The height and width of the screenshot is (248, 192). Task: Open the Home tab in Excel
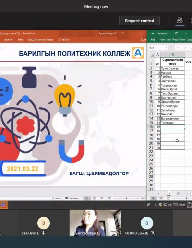pyautogui.click(x=162, y=40)
